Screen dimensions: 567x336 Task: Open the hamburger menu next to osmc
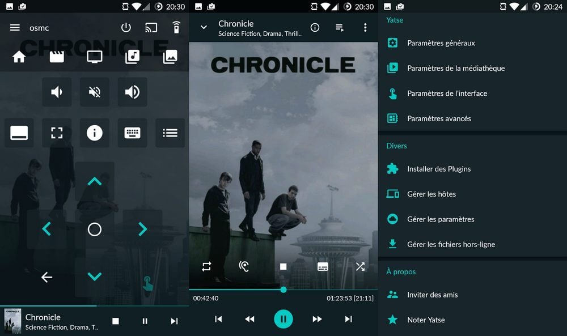coord(15,27)
